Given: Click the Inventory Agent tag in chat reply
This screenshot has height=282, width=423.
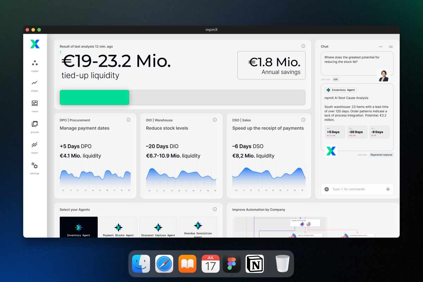Looking at the screenshot, I should tap(341, 90).
